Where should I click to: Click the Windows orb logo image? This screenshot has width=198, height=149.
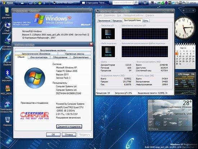coord(35,78)
